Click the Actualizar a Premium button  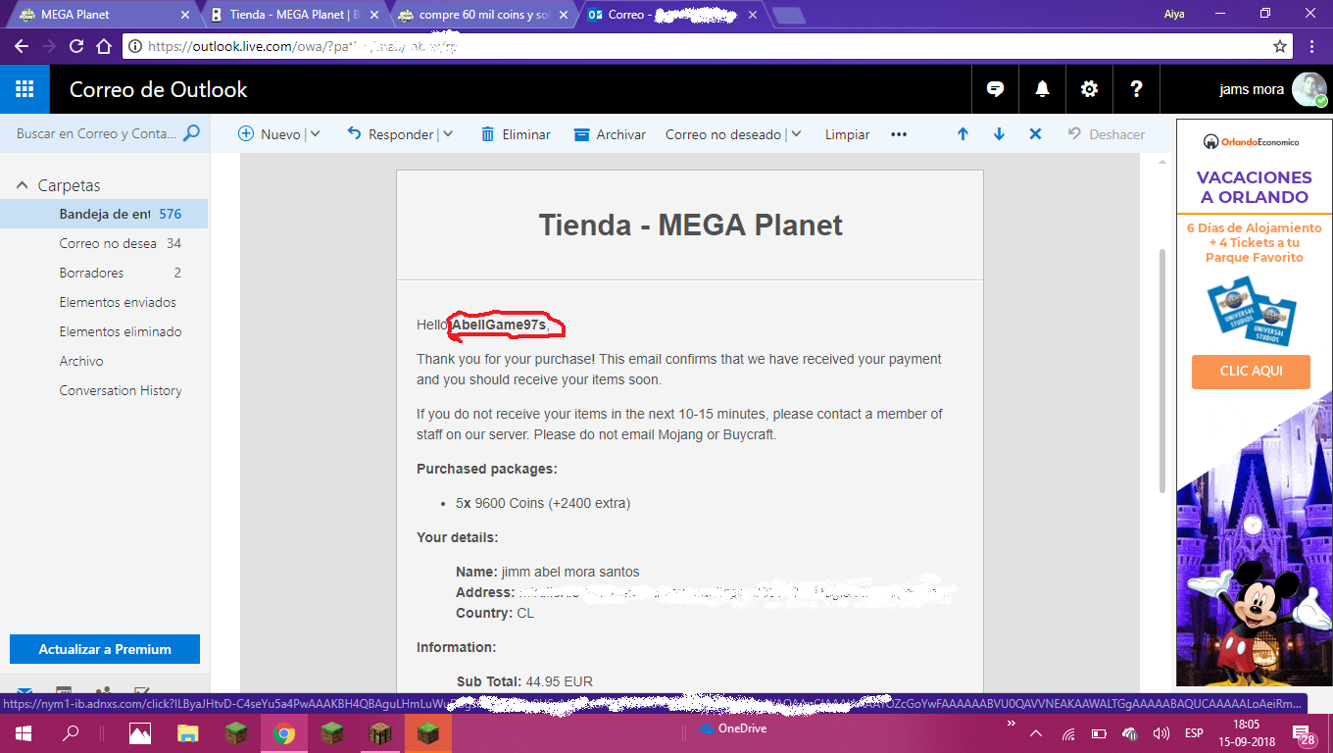point(105,649)
